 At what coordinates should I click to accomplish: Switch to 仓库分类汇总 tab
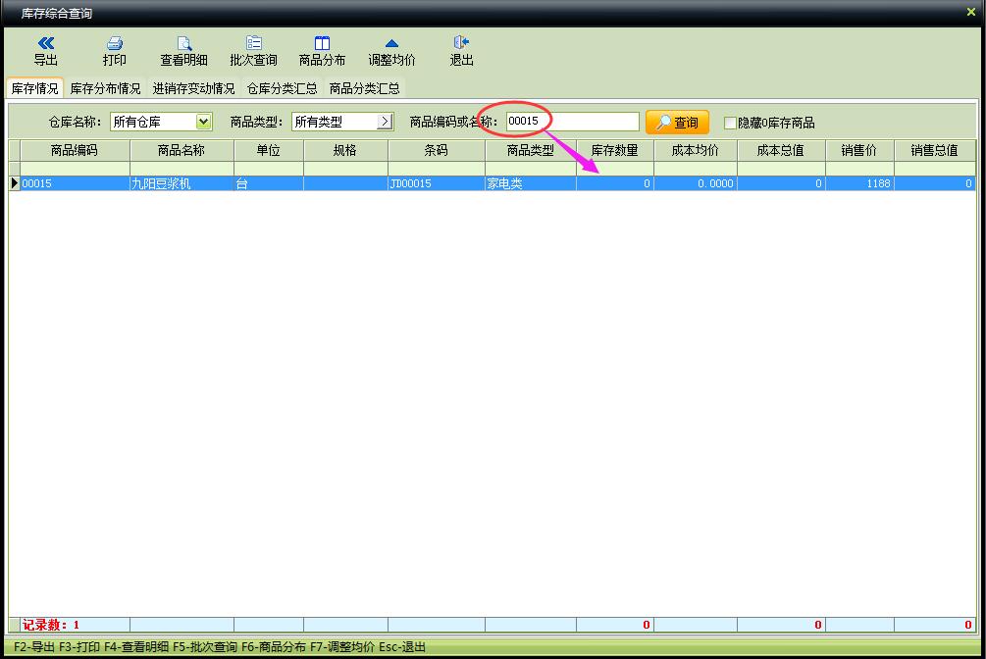pos(282,88)
